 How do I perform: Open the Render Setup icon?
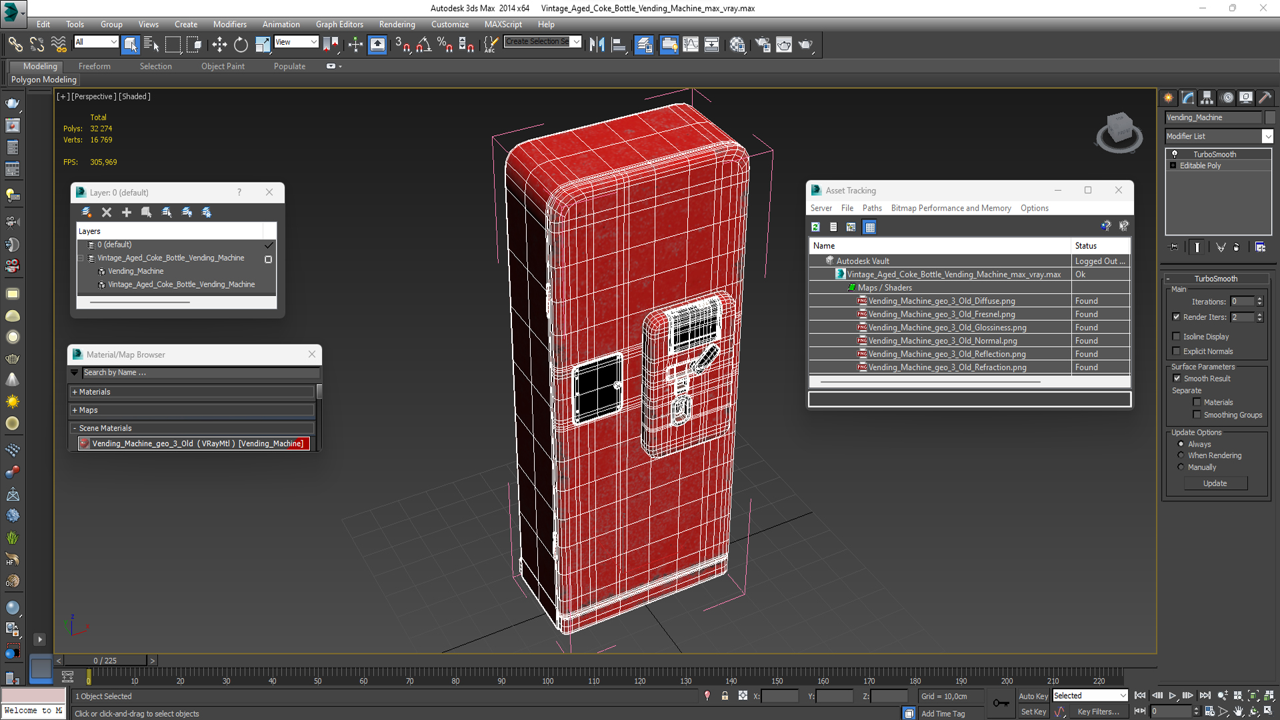[762, 45]
